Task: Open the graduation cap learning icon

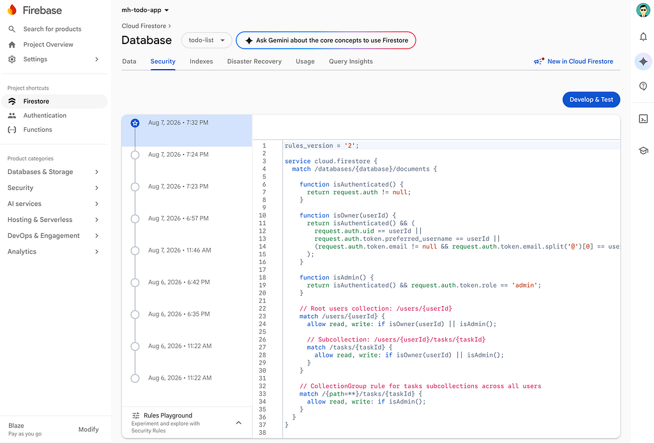Action: point(643,151)
